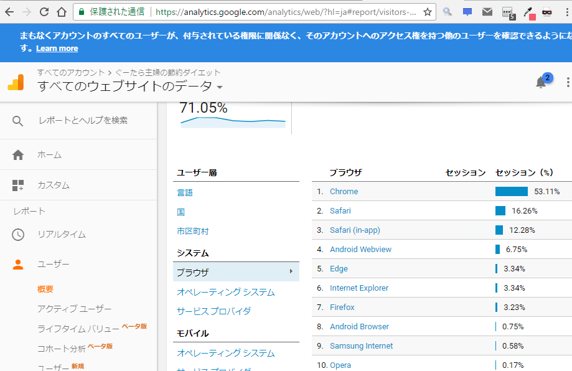Click the ホーム house icon
The width and height of the screenshot is (572, 371).
click(18, 154)
